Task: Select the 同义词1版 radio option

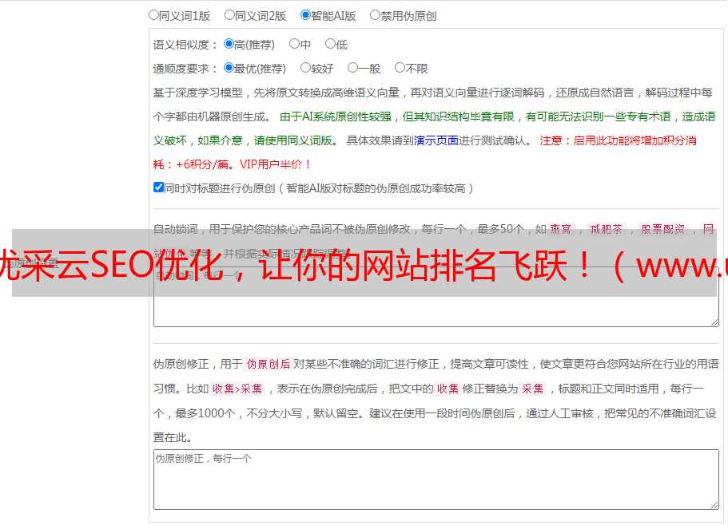Action: pyautogui.click(x=153, y=15)
